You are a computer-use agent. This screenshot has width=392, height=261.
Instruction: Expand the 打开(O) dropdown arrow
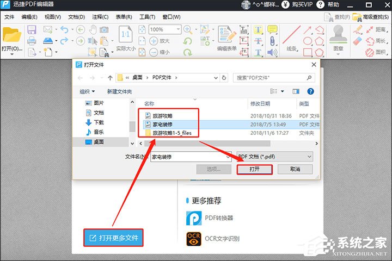pyautogui.click(x=12, y=54)
